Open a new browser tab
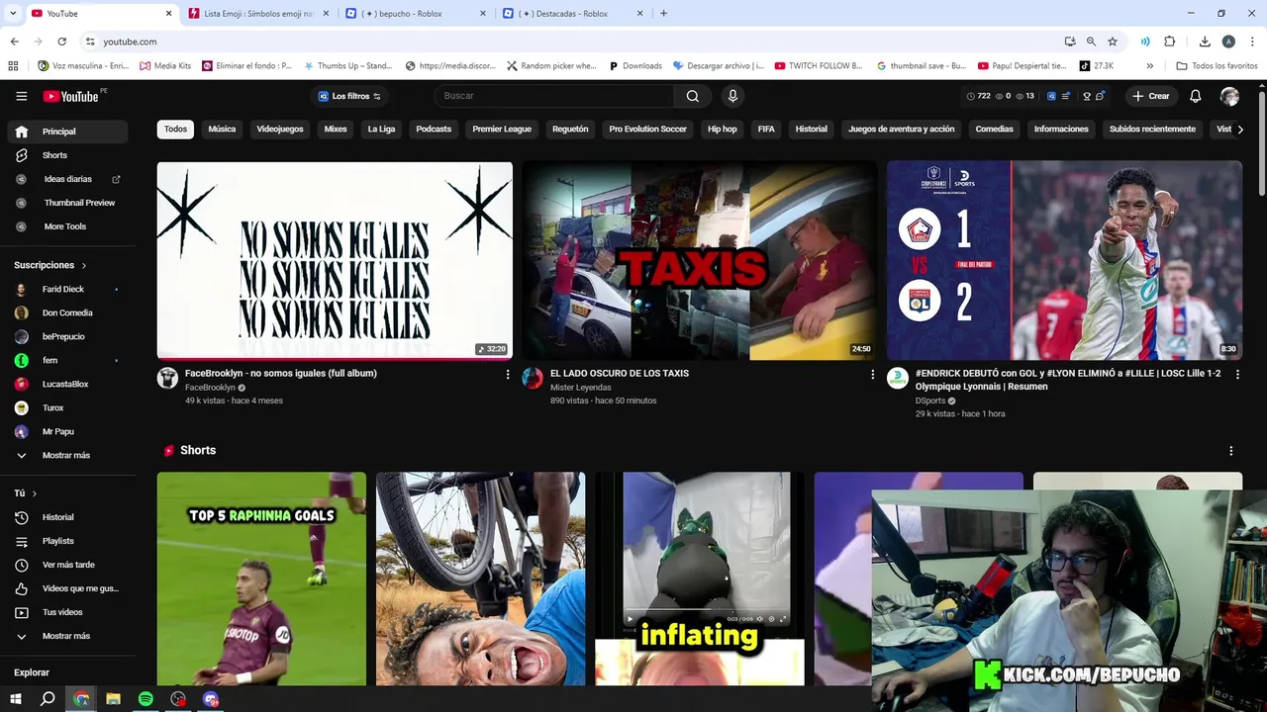This screenshot has height=712, width=1267. 663,14
